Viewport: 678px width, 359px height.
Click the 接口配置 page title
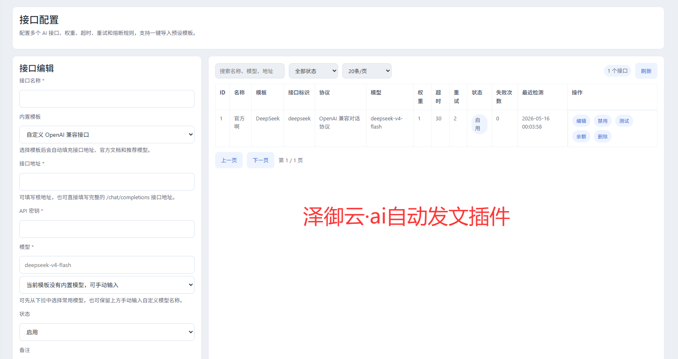click(39, 20)
